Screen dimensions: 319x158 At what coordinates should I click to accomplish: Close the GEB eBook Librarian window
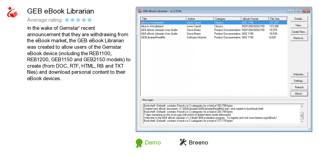coord(306,11)
